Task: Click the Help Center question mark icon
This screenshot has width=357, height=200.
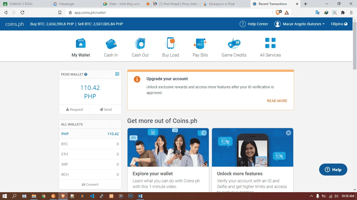Action: click(243, 24)
